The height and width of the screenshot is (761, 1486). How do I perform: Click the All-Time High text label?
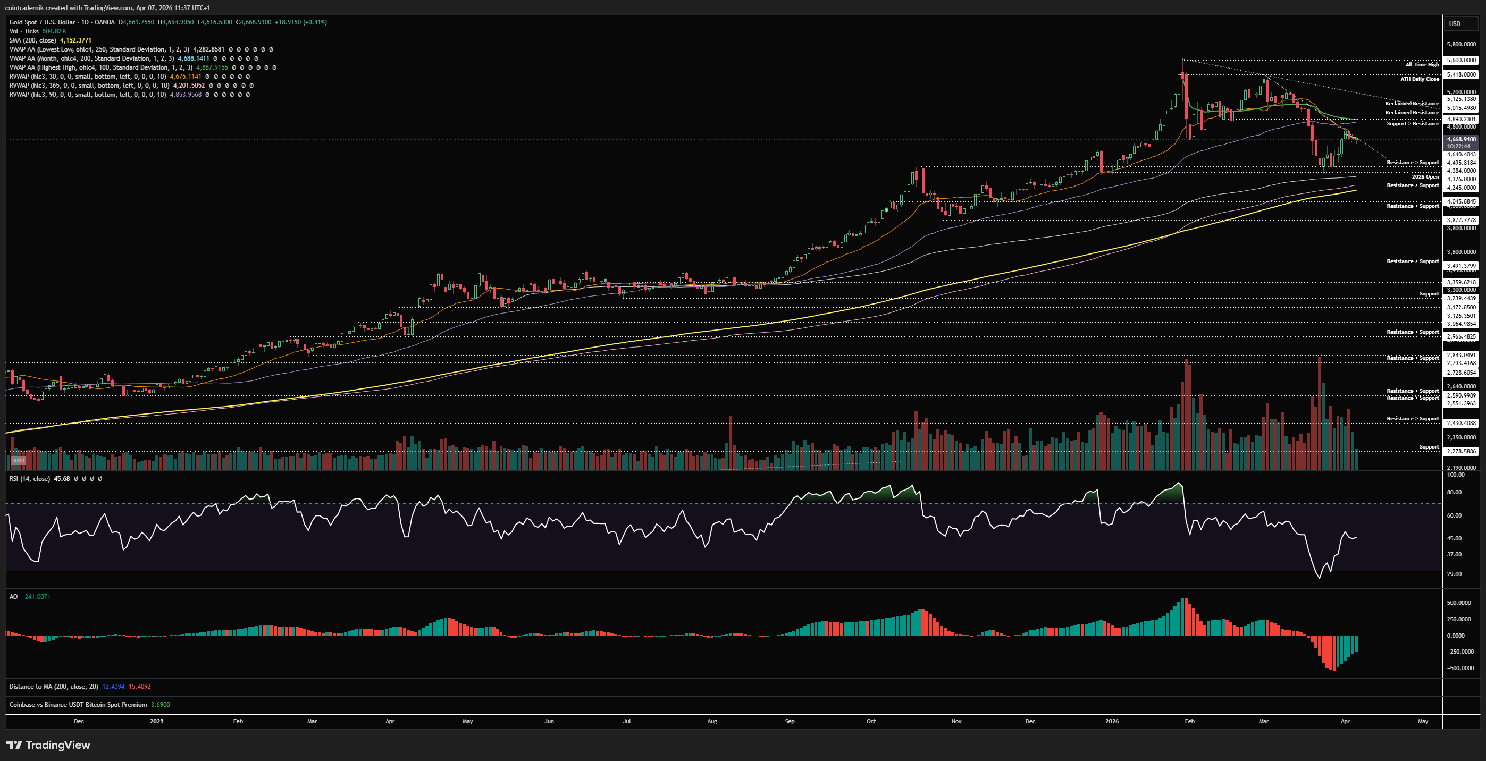point(1422,65)
